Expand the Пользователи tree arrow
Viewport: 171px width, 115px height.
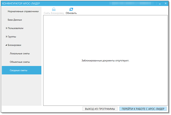click(6, 28)
